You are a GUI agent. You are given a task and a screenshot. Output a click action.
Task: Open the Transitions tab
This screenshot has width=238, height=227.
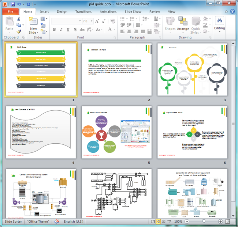(83, 12)
